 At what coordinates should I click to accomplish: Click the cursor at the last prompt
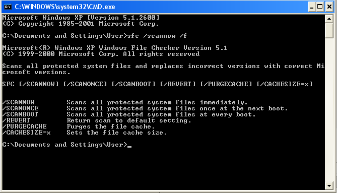click(x=129, y=146)
